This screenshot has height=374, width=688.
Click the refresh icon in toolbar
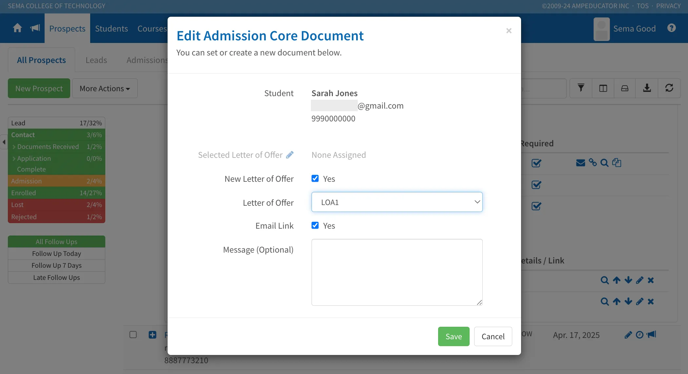[669, 88]
